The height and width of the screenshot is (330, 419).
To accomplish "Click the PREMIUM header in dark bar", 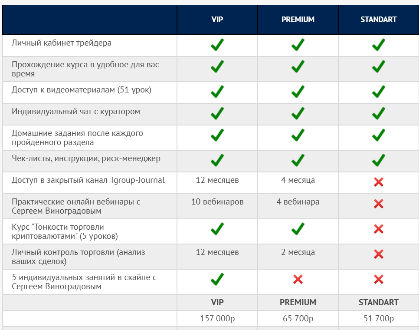I will pos(298,20).
